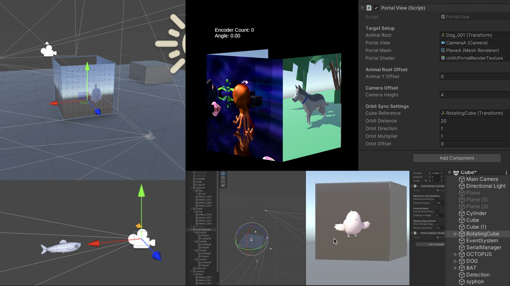
Task: Expand RotatingCube in the large hierarchy
Action: point(455,234)
